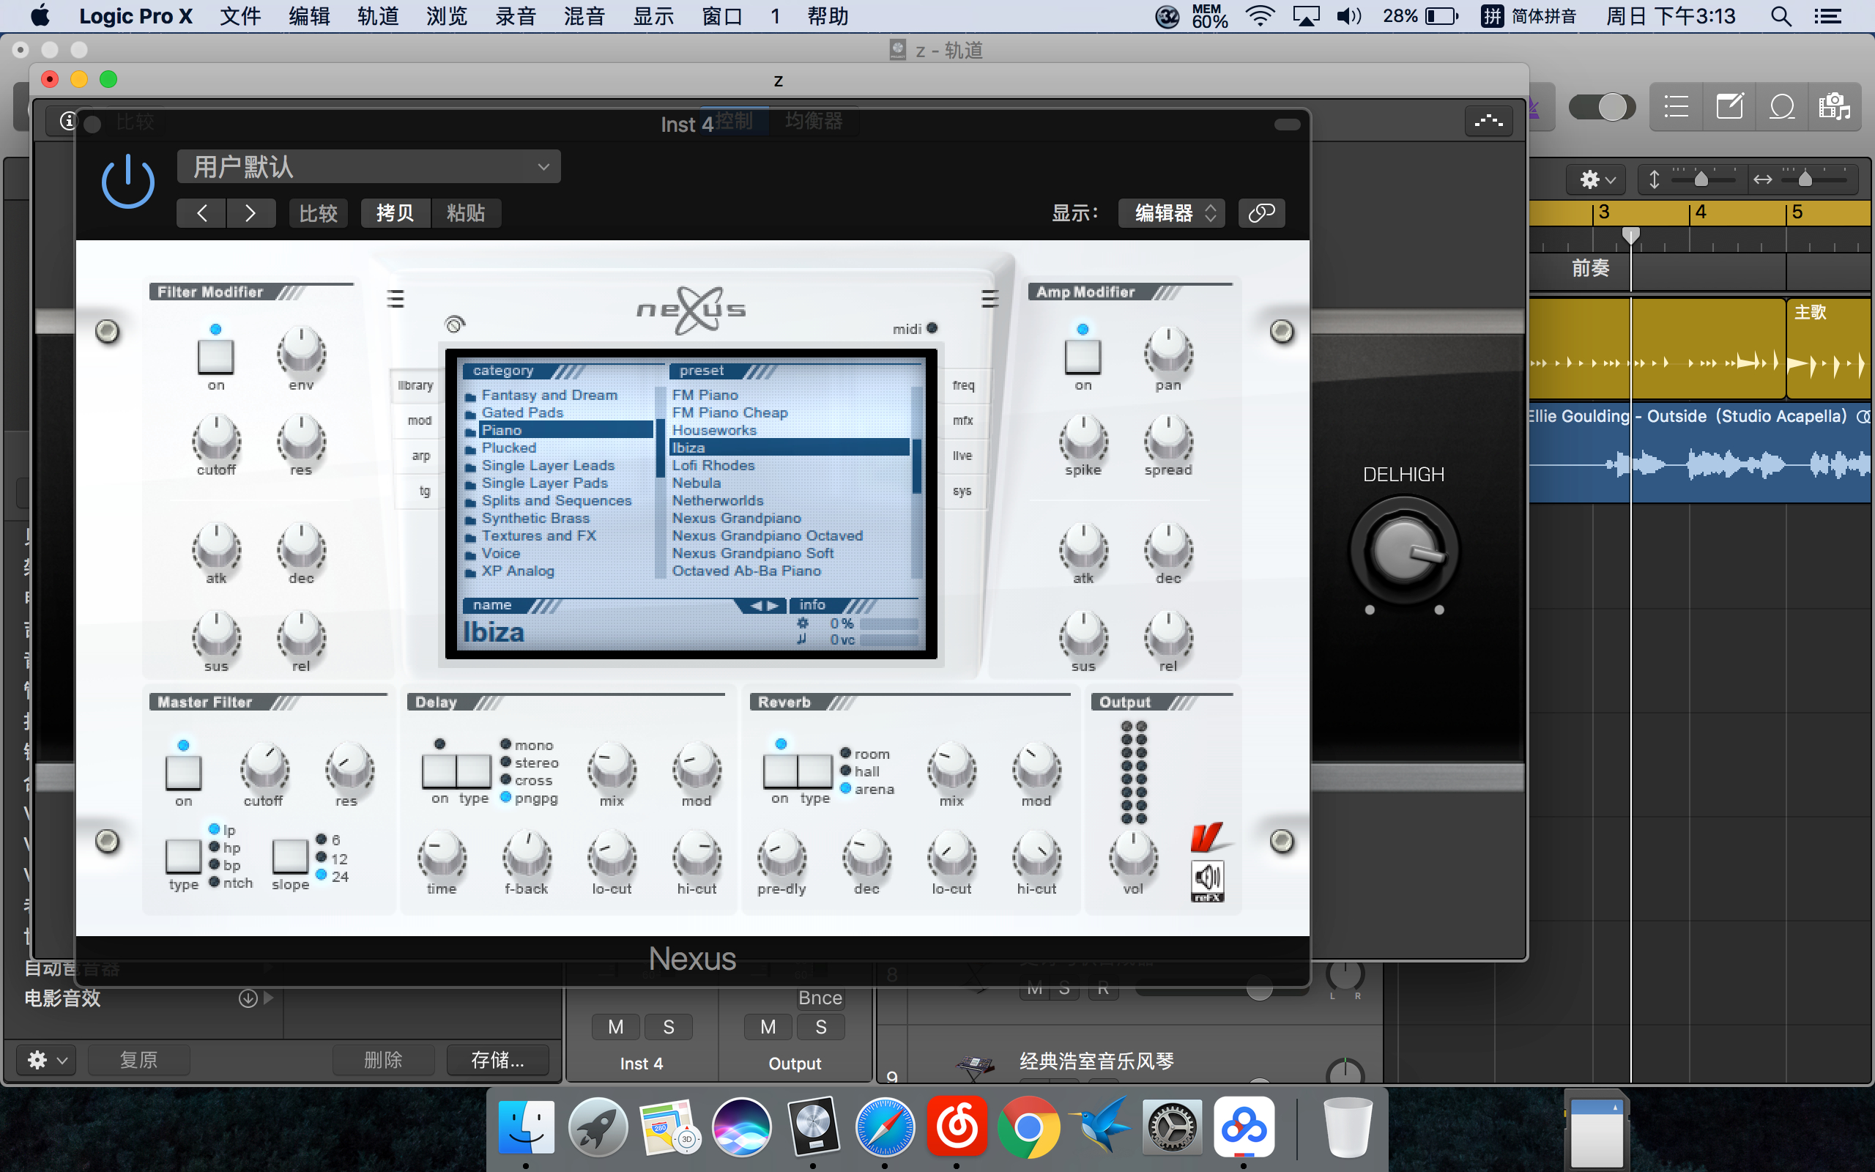Screen dimensions: 1875x1172
Task: Switch to the mod tab in Nexus
Action: pyautogui.click(x=419, y=420)
